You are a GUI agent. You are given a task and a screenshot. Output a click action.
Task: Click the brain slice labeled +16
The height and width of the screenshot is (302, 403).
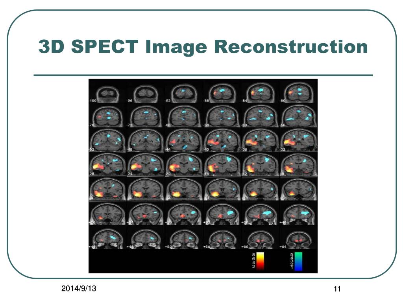pos(298,189)
